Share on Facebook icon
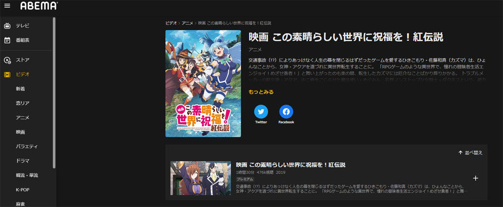Viewport: 503px width, 207px height. click(286, 112)
